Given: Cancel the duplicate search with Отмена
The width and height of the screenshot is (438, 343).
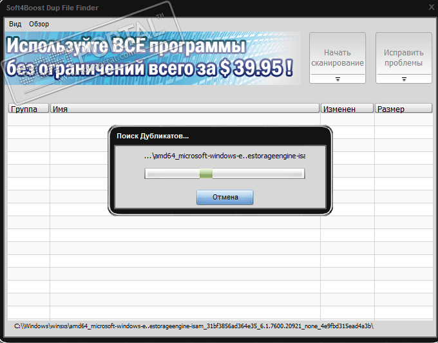Looking at the screenshot, I should (x=225, y=198).
